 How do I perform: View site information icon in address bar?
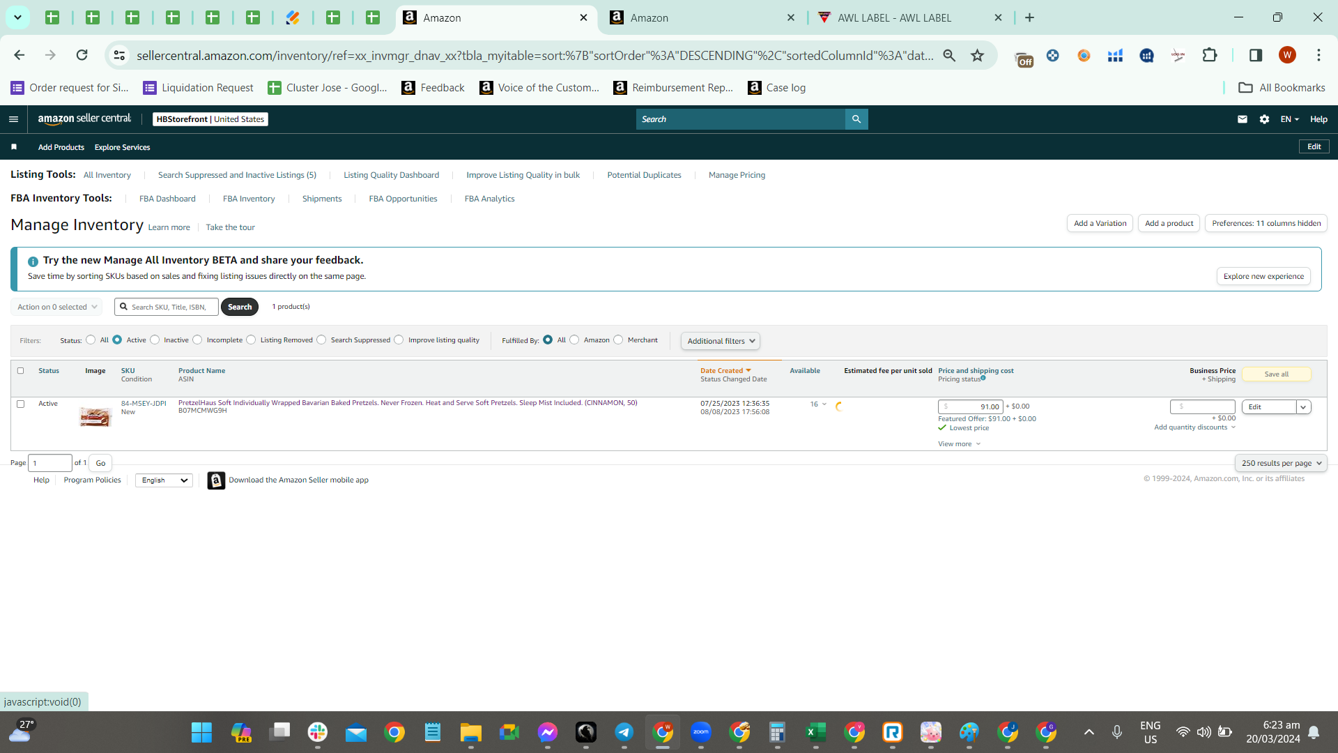(x=120, y=55)
